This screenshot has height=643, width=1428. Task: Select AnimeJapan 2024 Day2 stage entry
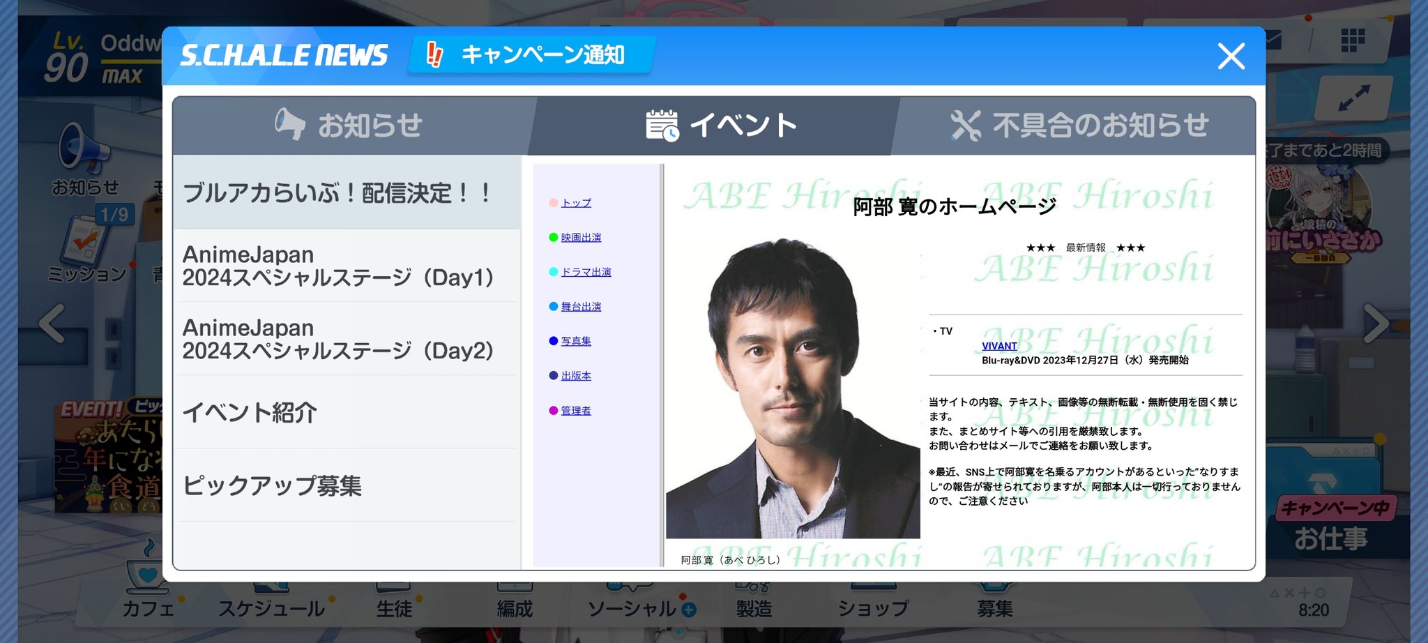(x=347, y=339)
